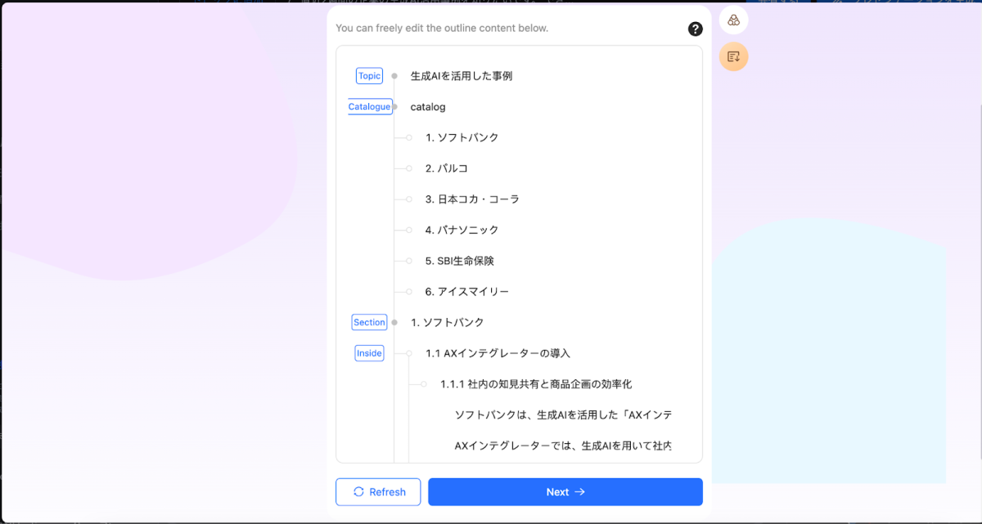Image resolution: width=982 pixels, height=524 pixels.
Task: Select the '3. 日本コカ・コーラ' catalog entry
Action: pos(472,199)
